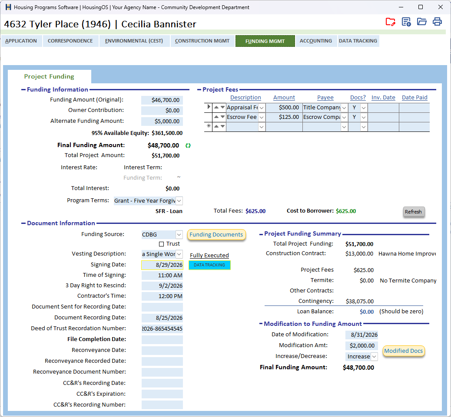Move Appraisal Fee row up arrow
Image resolution: width=451 pixels, height=417 pixels.
tap(216, 107)
